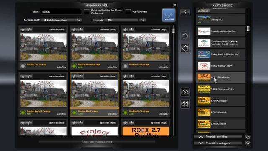The image size is (268, 151).
Task: Open the 'Kategorie' Alle dropdown
Action: (125, 20)
